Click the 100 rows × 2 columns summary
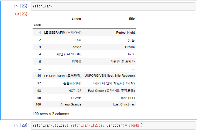 pyautogui.click(x=51, y=114)
